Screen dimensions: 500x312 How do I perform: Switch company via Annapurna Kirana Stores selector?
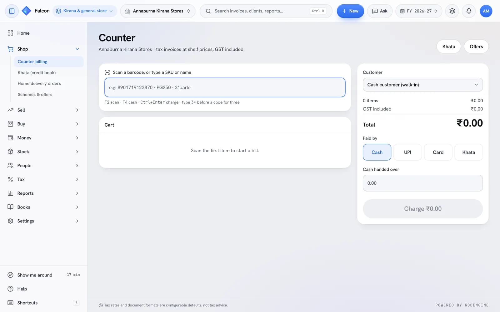click(157, 11)
